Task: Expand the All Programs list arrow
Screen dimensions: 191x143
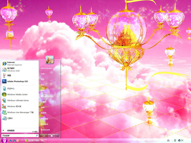Action: click(3, 130)
